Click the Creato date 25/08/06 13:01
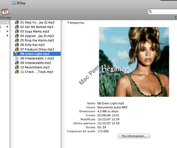Screen dimensions: 177x148 click(108, 115)
